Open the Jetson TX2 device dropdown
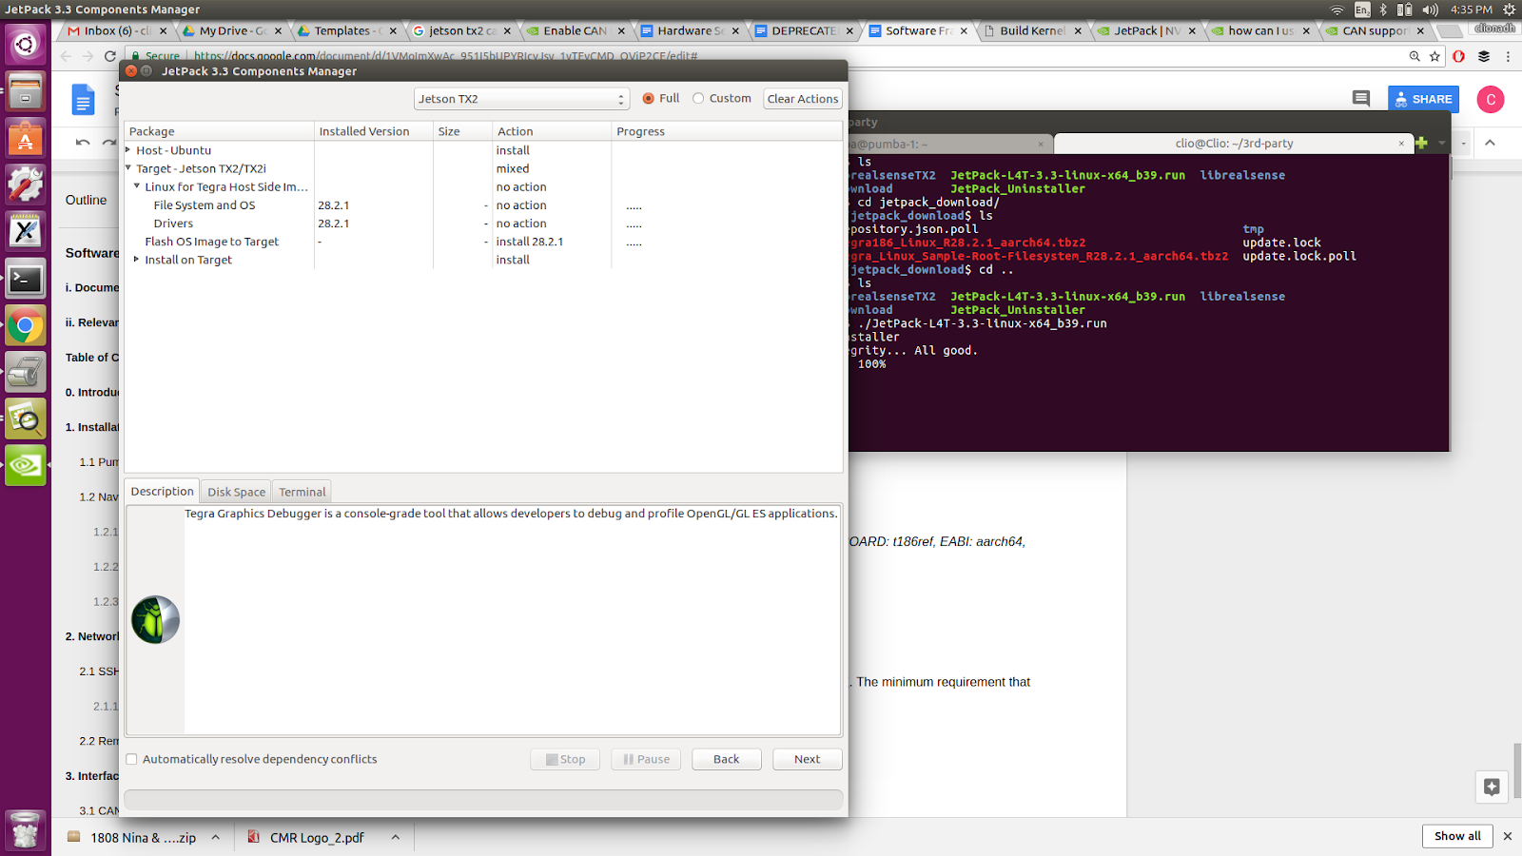This screenshot has height=856, width=1522. [x=522, y=99]
